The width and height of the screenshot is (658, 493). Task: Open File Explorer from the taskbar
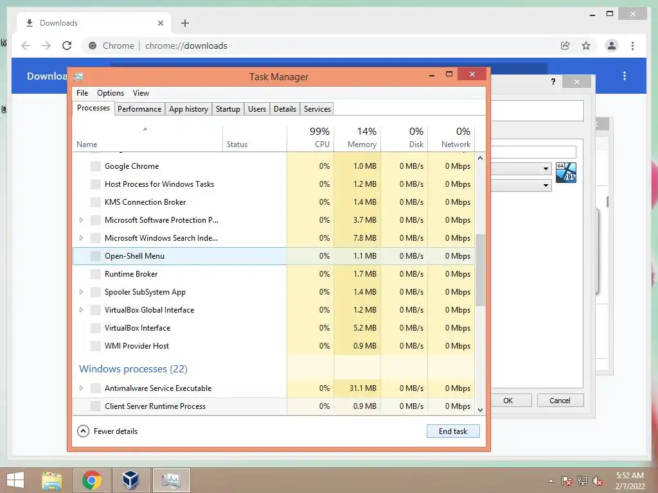pyautogui.click(x=52, y=480)
